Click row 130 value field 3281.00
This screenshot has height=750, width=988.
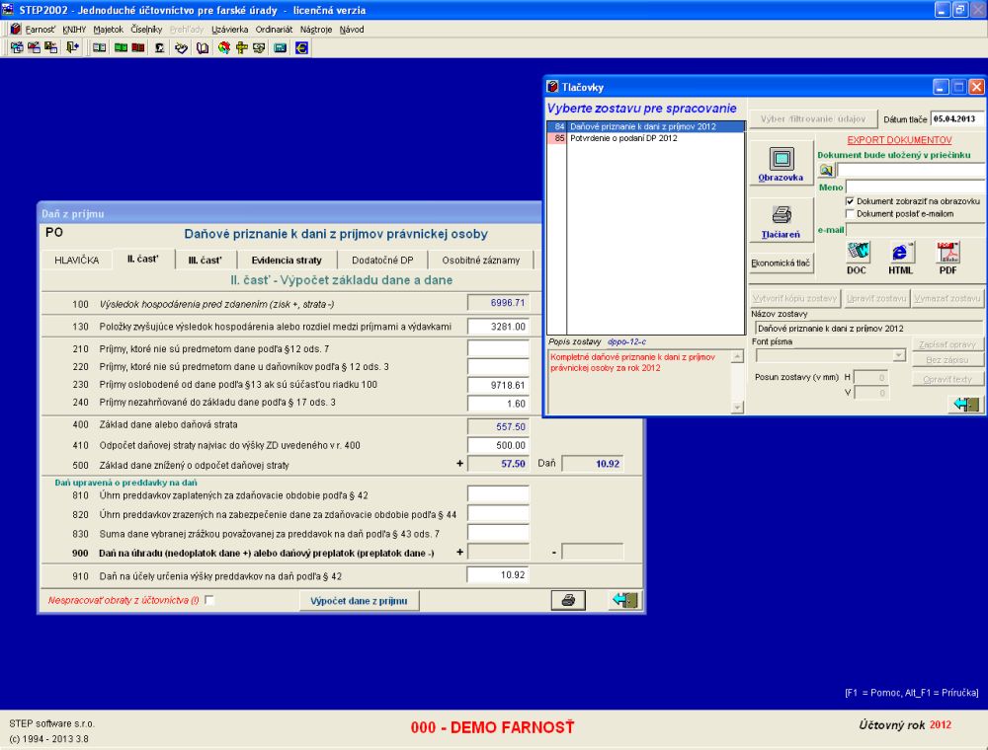[x=498, y=327]
